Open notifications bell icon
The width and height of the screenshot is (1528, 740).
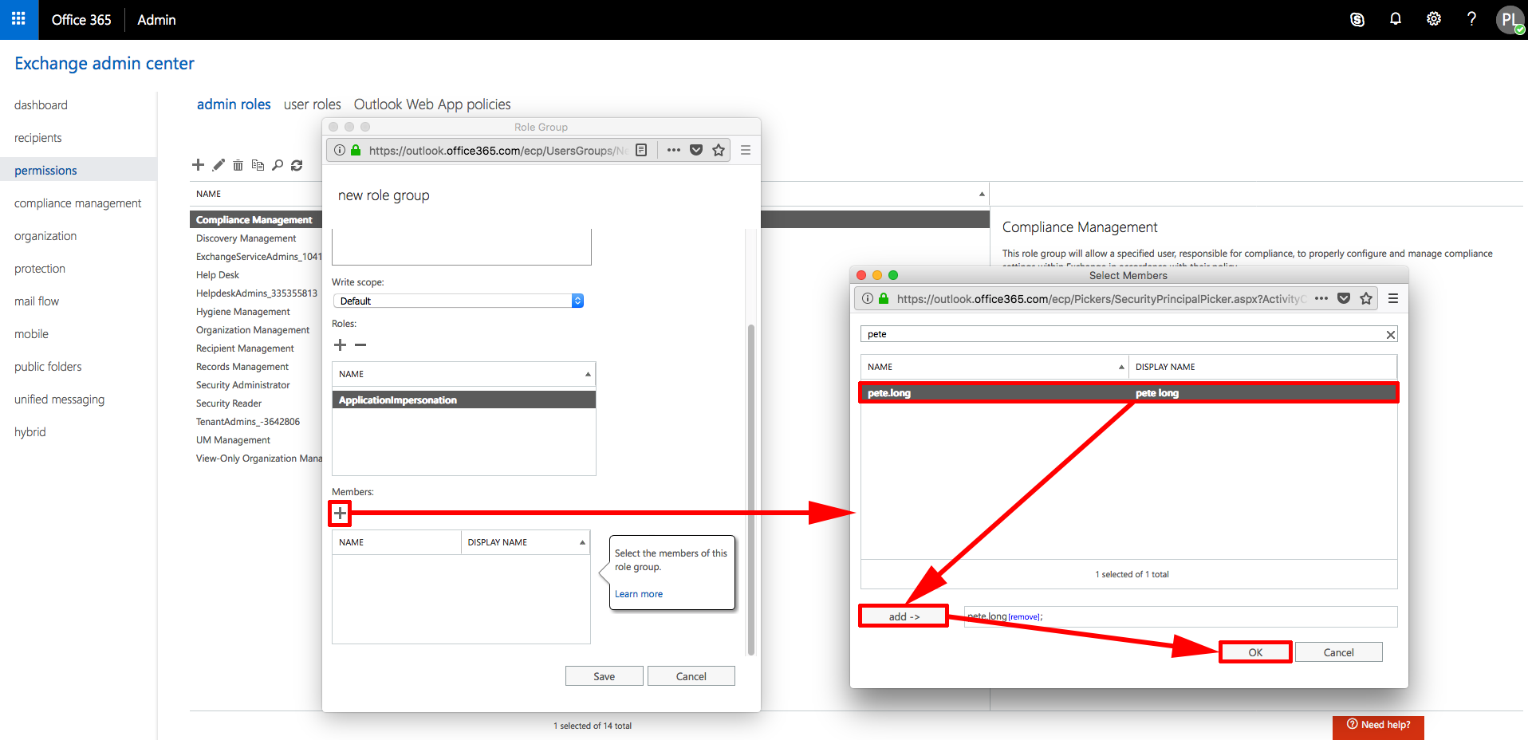(1396, 19)
